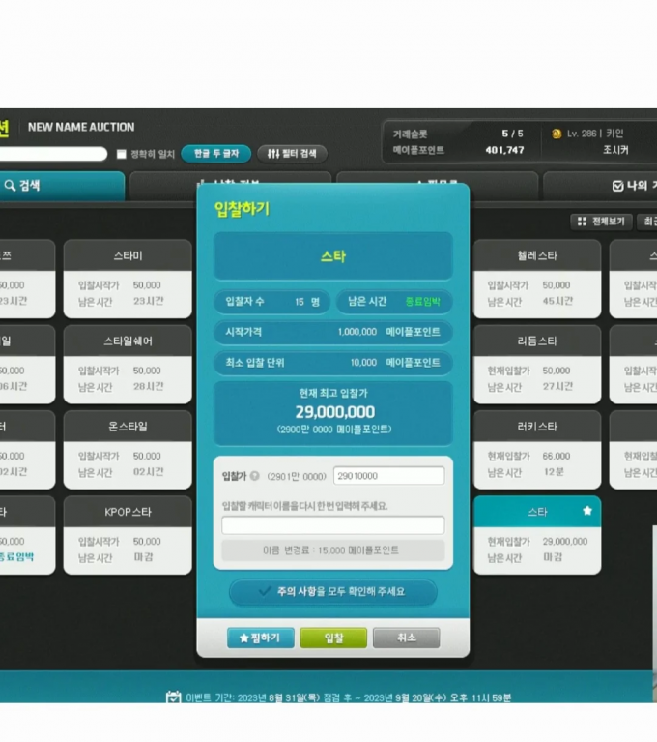657x742 pixels.
Task: Open the 나의 tab with checkbox icon
Action: coord(618,186)
